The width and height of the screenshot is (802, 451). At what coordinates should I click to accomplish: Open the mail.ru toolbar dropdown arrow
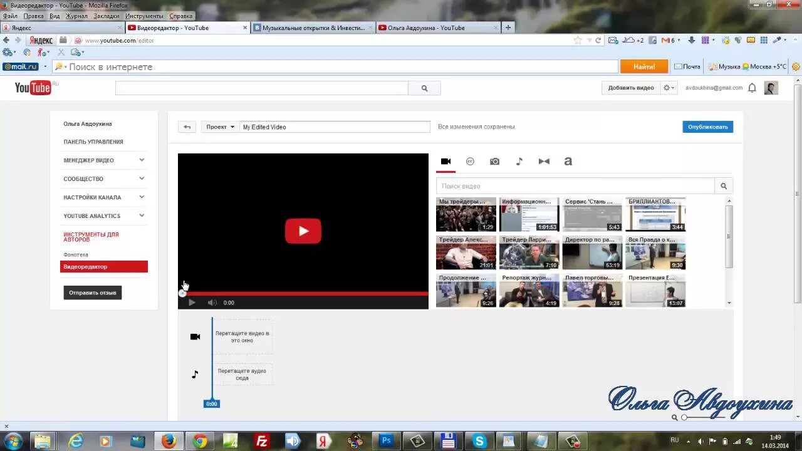[x=46, y=67]
